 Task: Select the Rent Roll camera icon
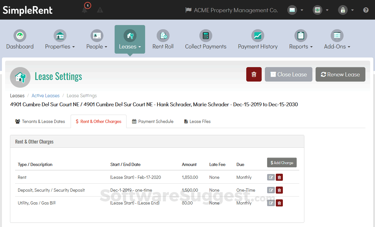[163, 36]
